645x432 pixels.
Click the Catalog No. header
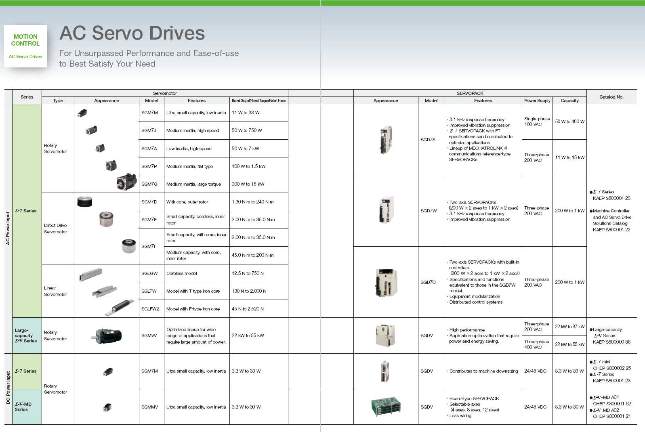pos(611,97)
